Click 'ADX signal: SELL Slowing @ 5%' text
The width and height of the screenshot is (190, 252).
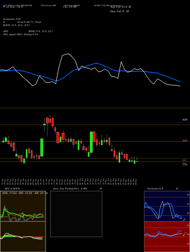click(x=21, y=34)
